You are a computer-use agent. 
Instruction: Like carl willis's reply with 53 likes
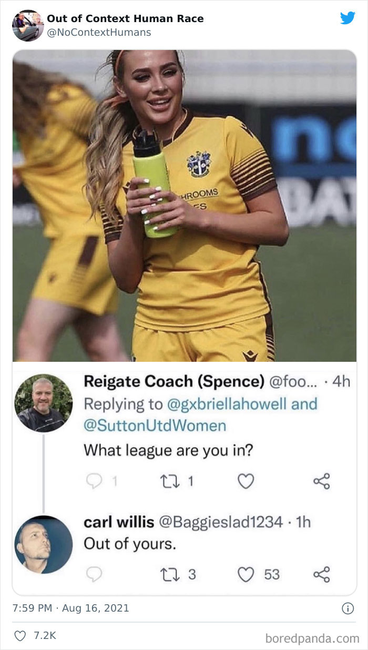pos(246,575)
